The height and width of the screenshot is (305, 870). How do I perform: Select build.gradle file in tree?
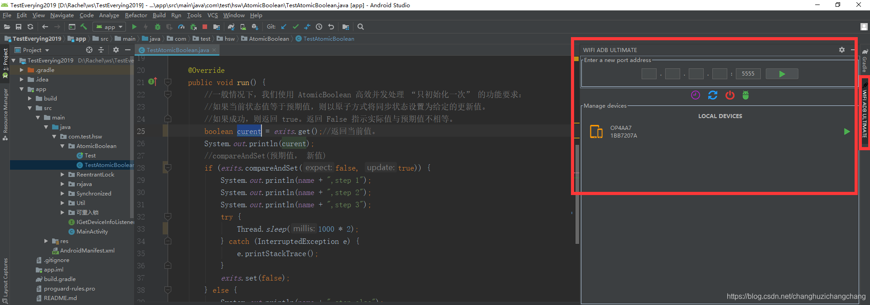click(59, 279)
